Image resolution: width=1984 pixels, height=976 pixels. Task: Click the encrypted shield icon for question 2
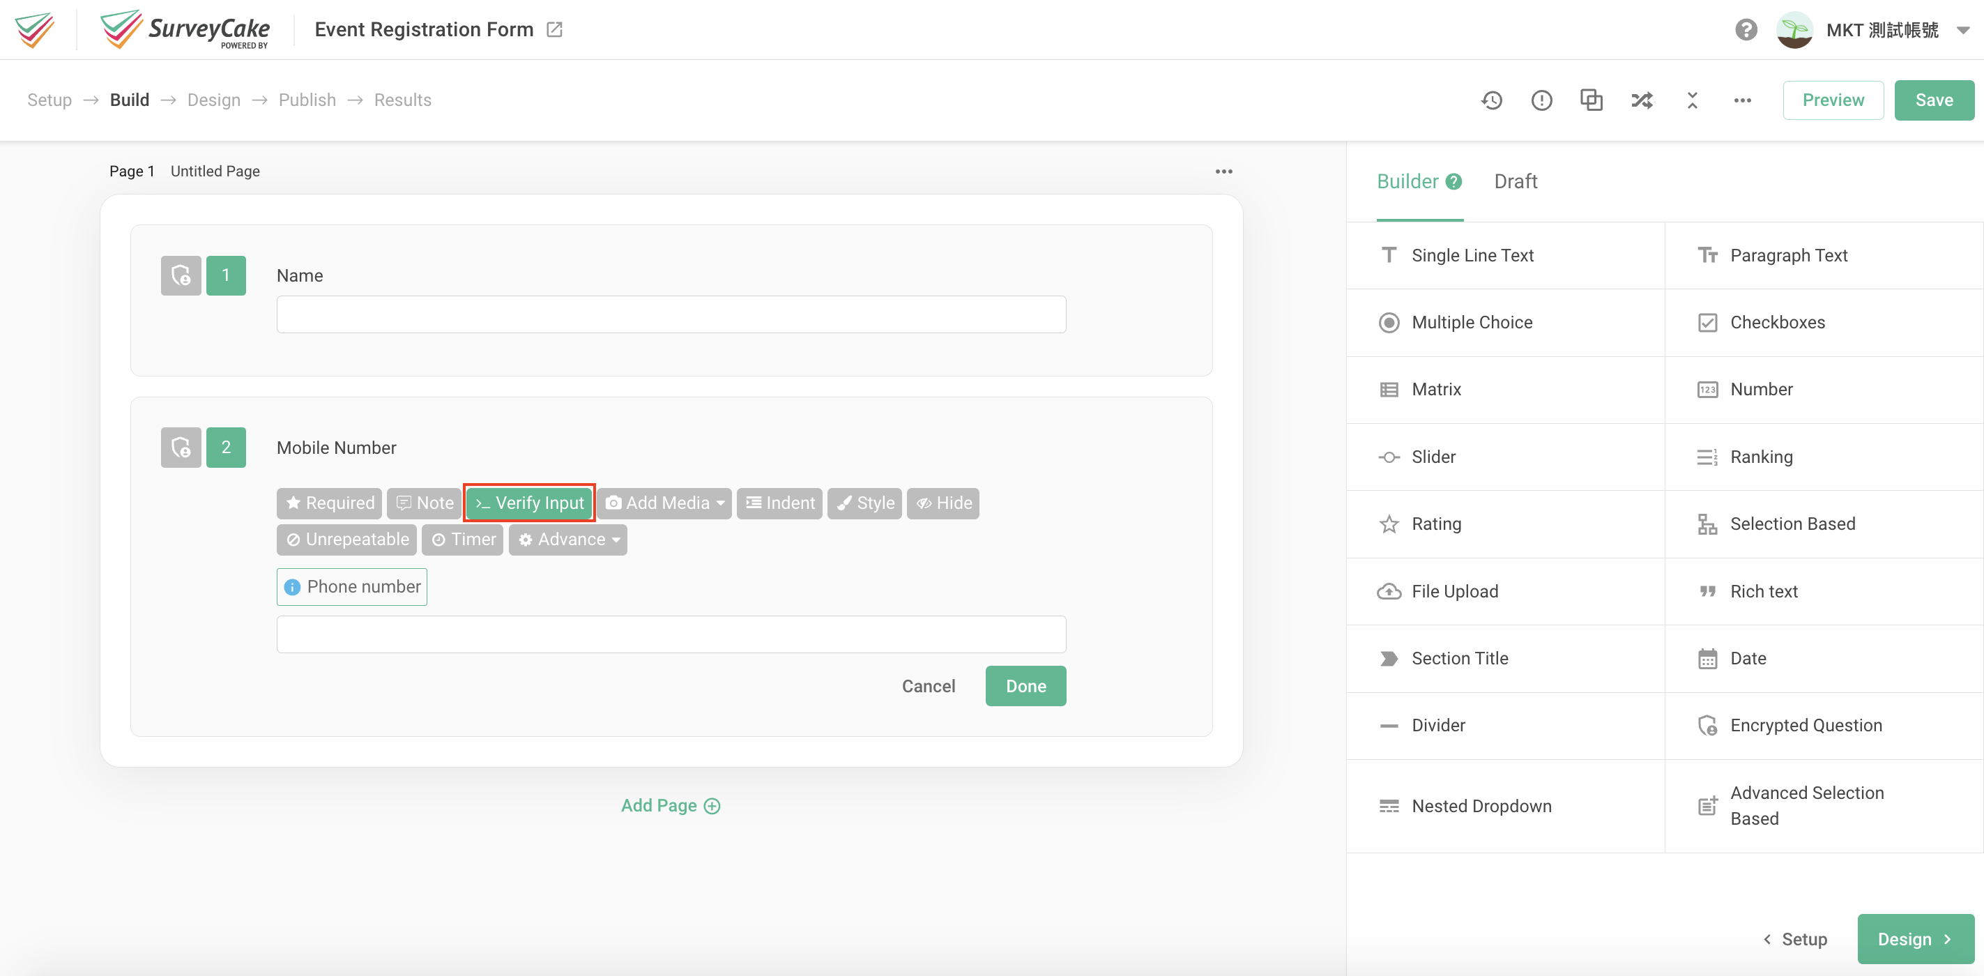pos(181,447)
